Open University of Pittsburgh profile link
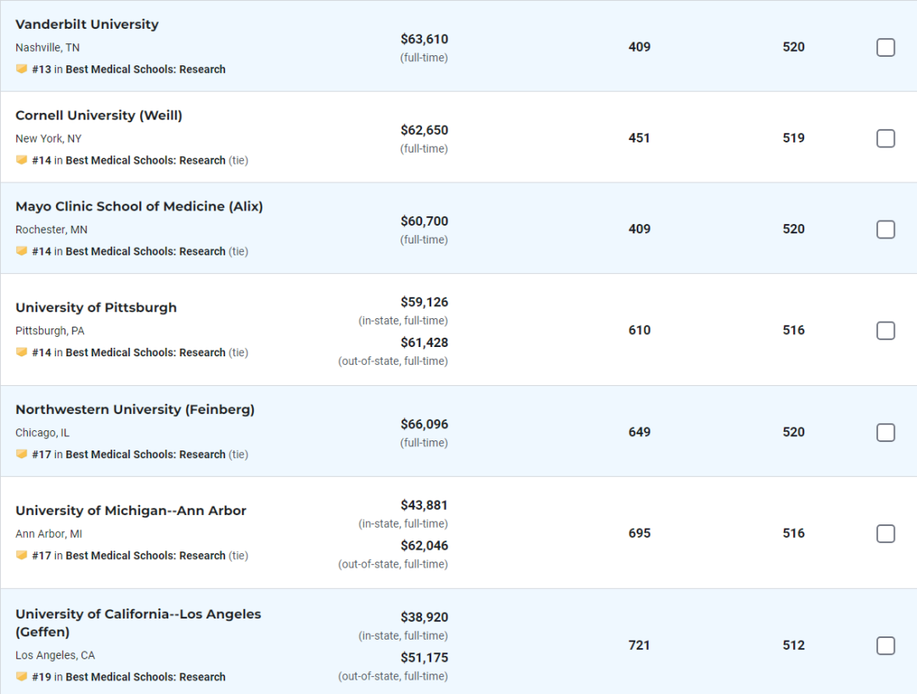Screen dimensions: 917x694 tap(96, 307)
